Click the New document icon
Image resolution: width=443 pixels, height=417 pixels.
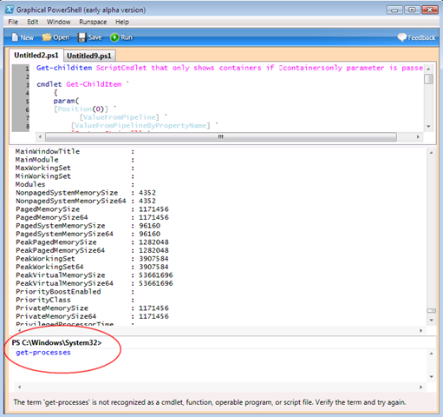(x=15, y=37)
